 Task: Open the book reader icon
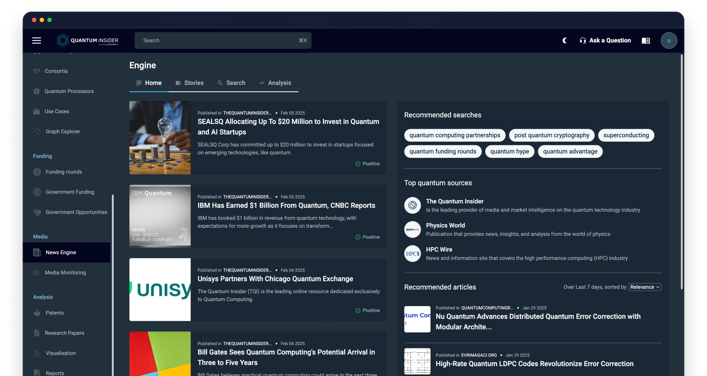646,40
